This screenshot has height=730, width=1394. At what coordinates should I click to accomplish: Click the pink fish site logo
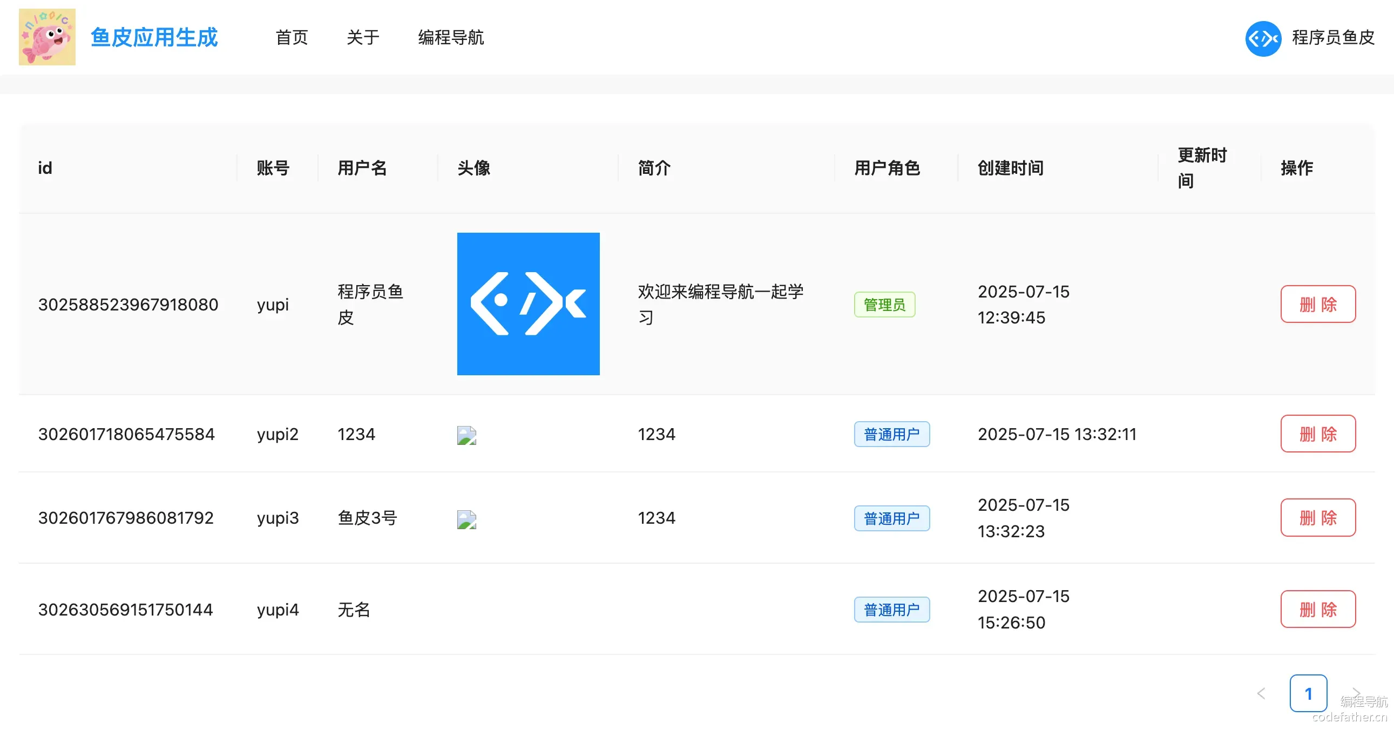(x=47, y=37)
